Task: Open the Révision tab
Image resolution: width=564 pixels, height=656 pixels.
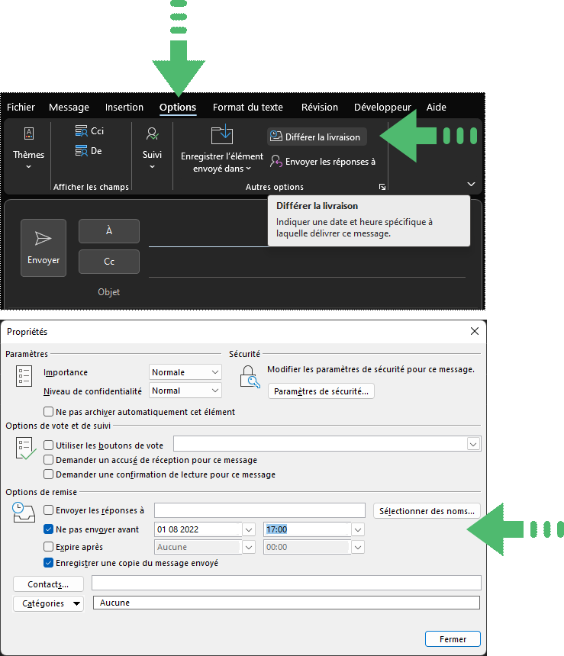Action: coord(320,107)
